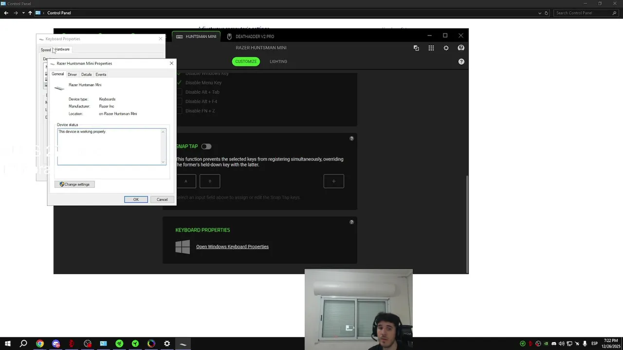Toggle Disable Menu Key checkbox
The image size is (623, 350).
(x=179, y=83)
